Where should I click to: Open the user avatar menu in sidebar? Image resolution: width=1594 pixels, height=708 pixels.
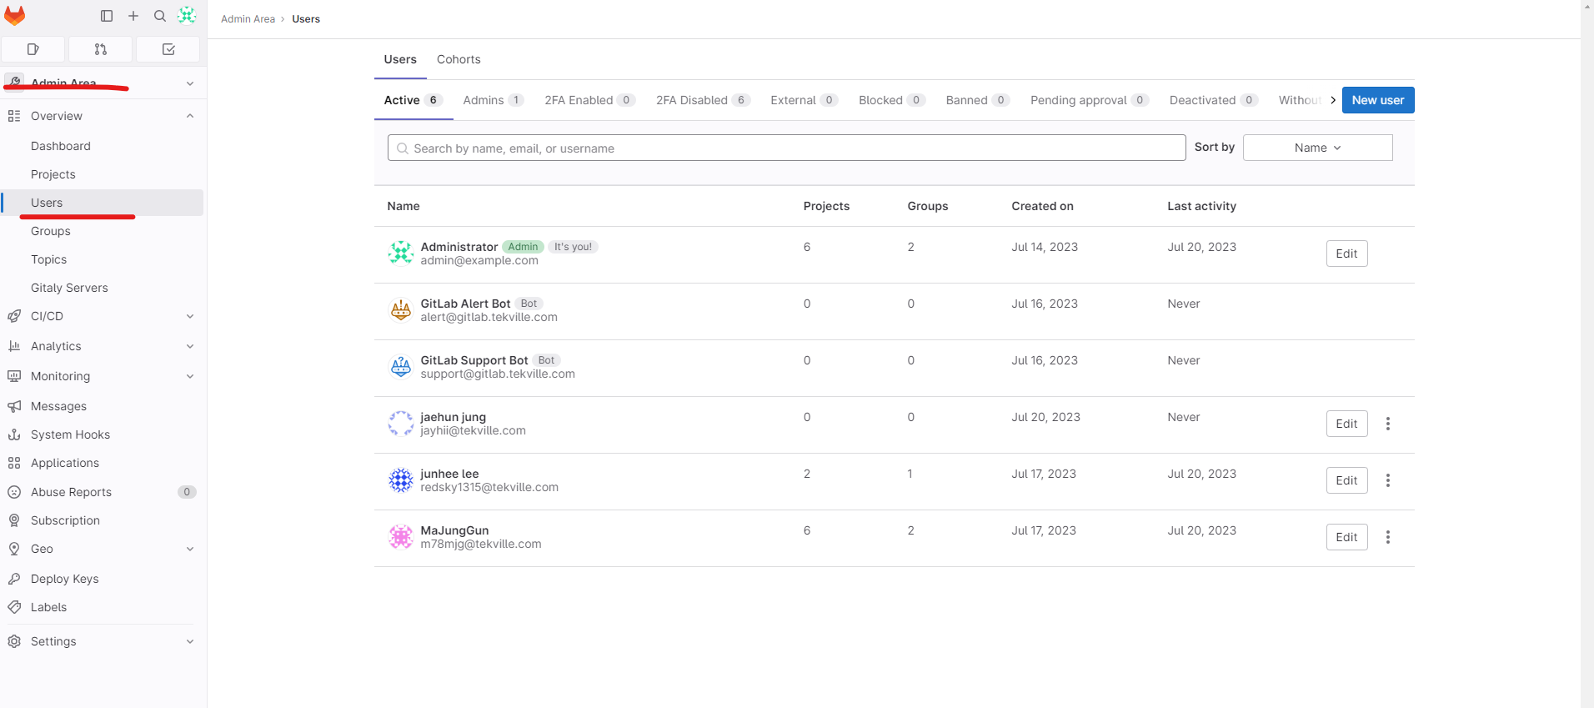click(187, 15)
